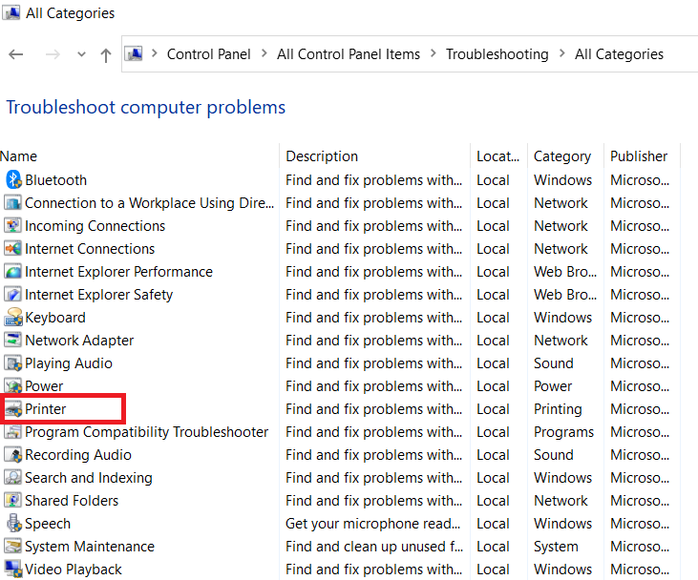Expand the chevron after Control Panel
This screenshot has width=698, height=580.
coord(264,53)
